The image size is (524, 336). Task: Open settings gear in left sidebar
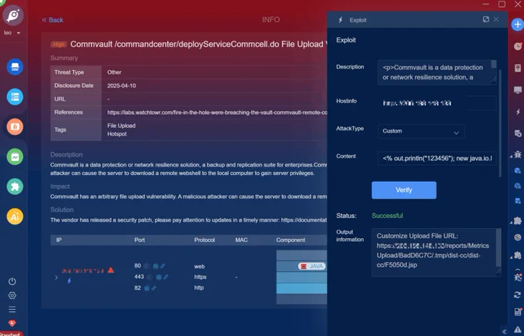(12, 295)
